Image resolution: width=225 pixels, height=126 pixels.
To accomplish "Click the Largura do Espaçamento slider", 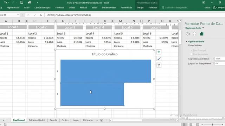I will pos(213,63).
